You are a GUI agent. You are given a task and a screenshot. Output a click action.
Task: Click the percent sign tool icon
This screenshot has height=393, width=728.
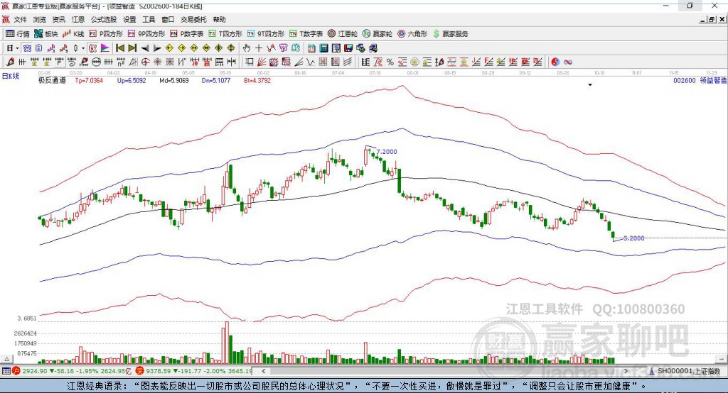(x=390, y=62)
